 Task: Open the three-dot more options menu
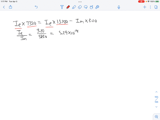pyautogui.click(x=150, y=7)
